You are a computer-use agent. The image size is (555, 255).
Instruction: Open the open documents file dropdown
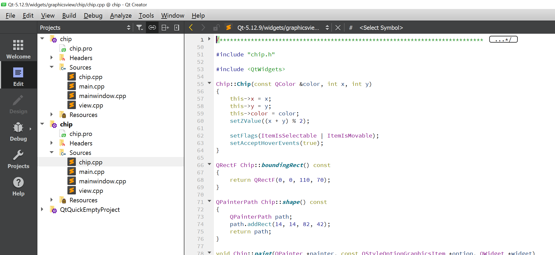coord(327,28)
